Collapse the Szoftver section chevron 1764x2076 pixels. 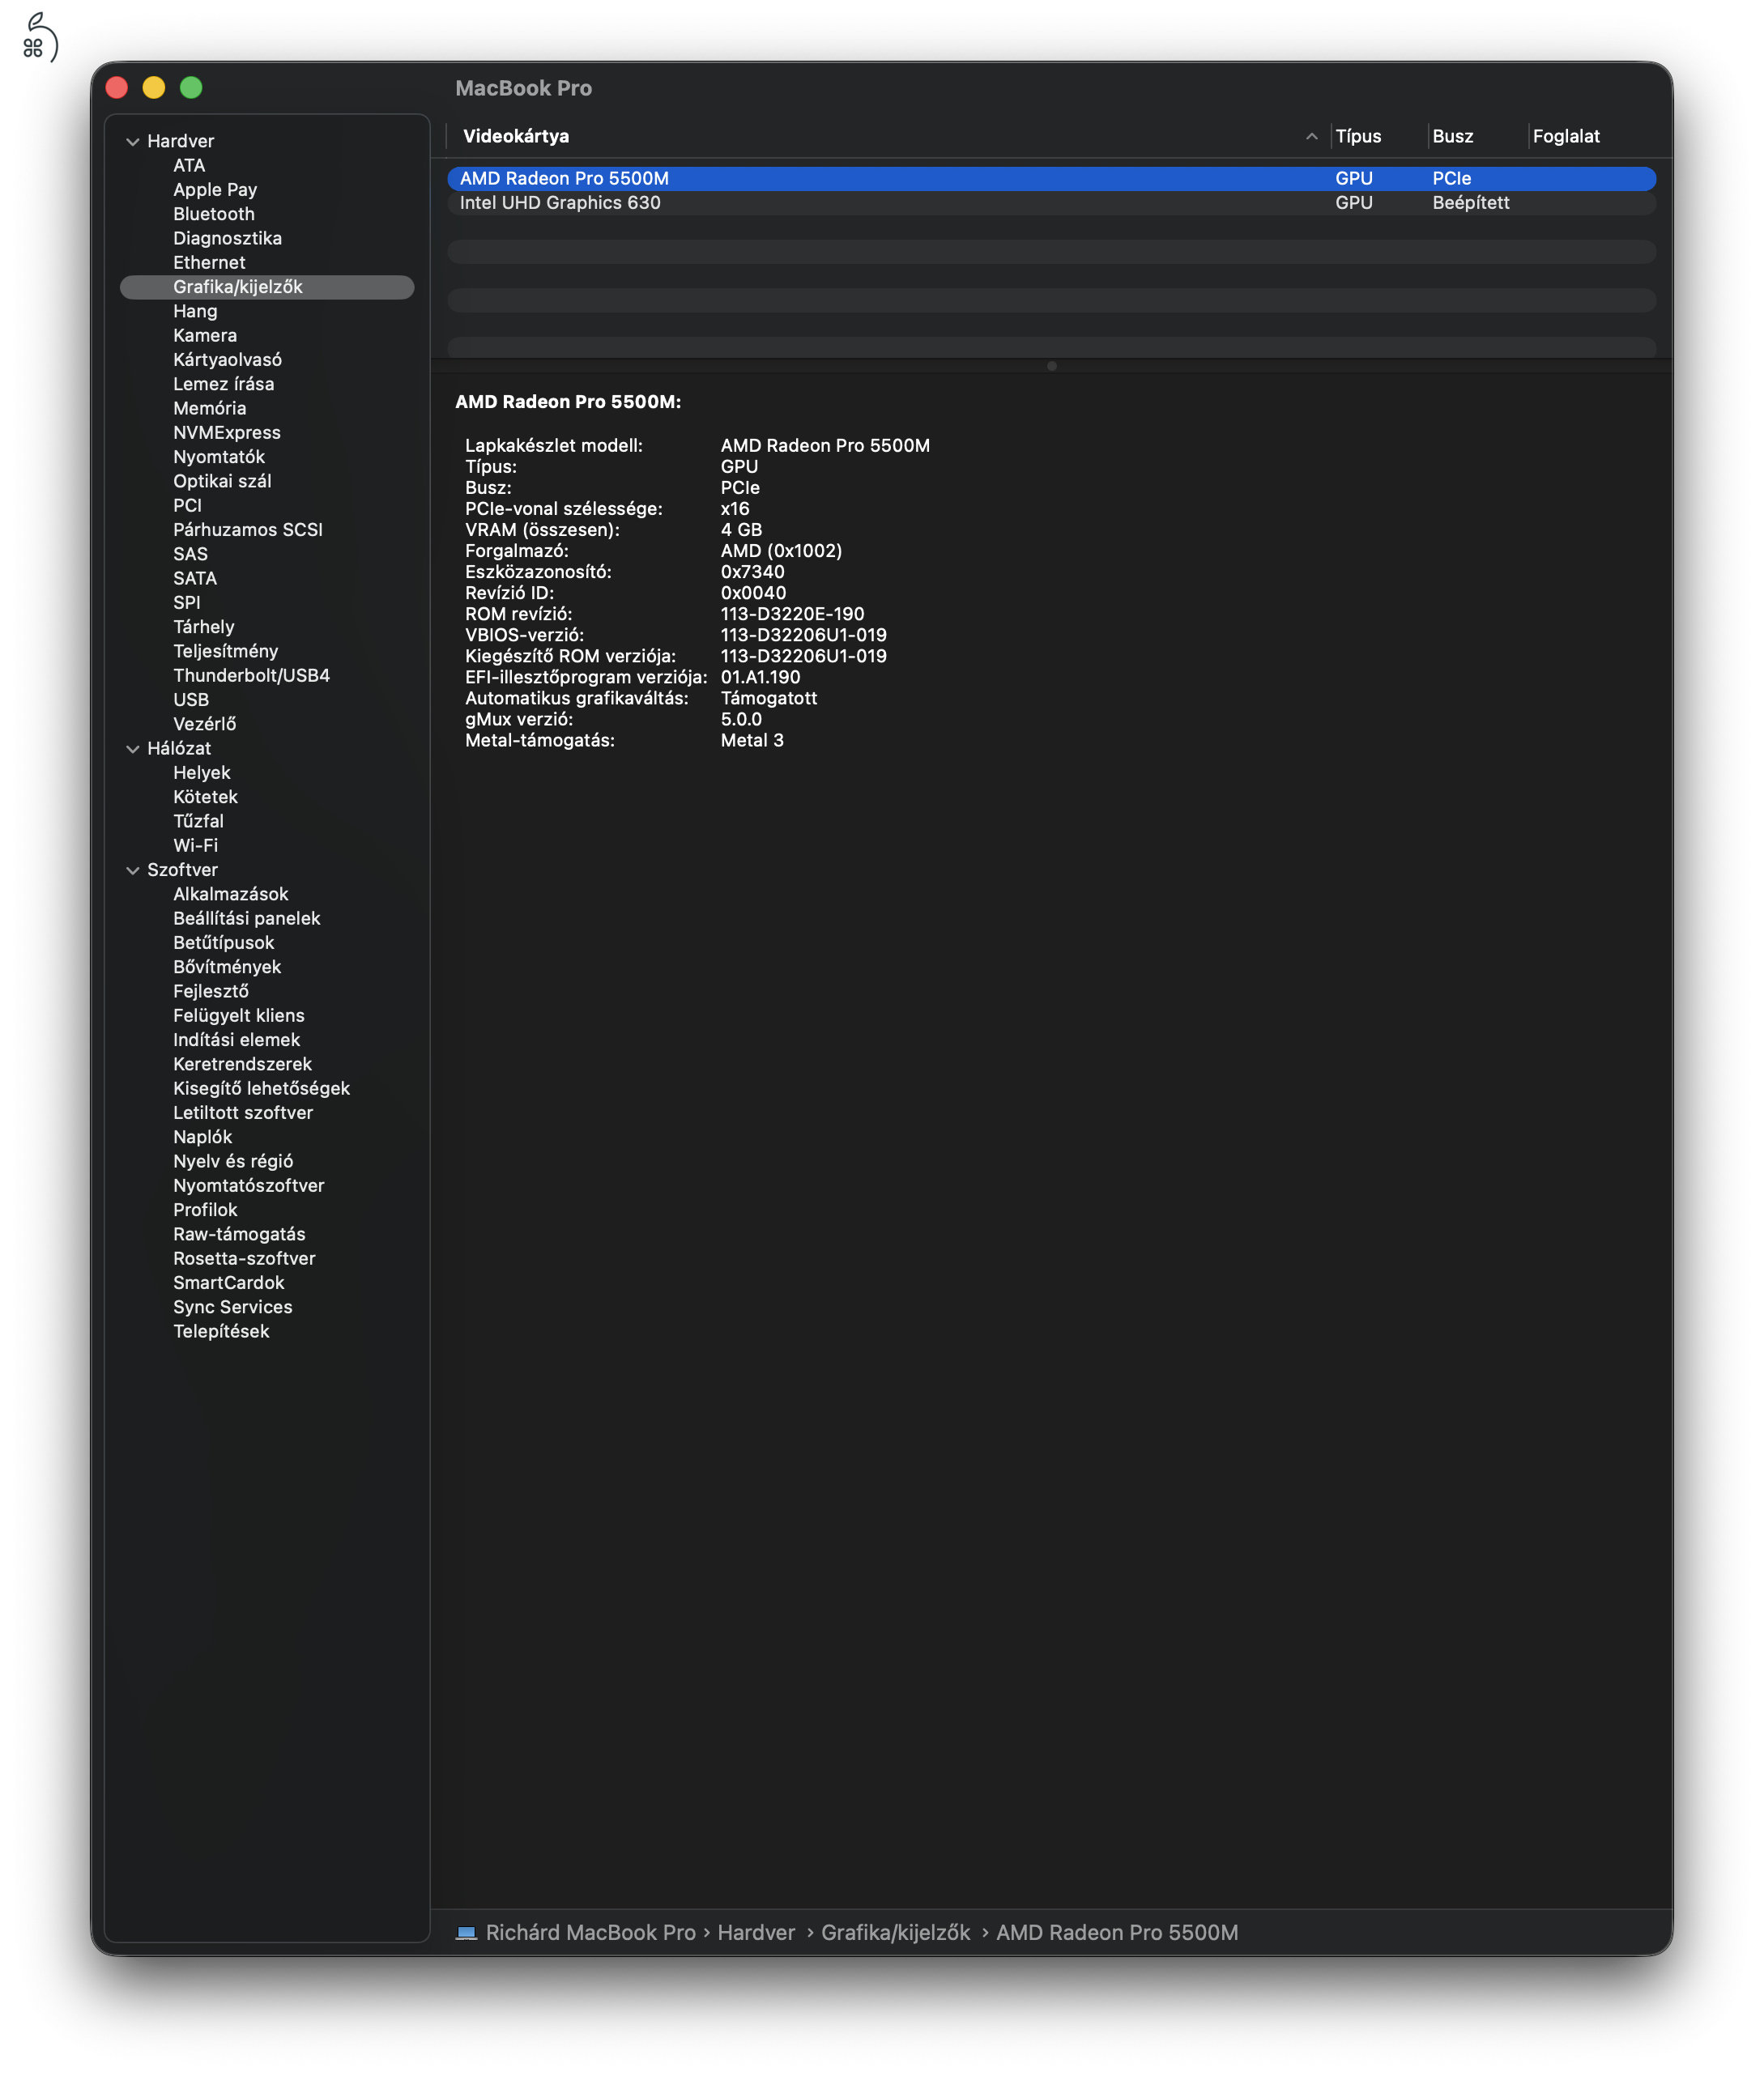pos(132,870)
